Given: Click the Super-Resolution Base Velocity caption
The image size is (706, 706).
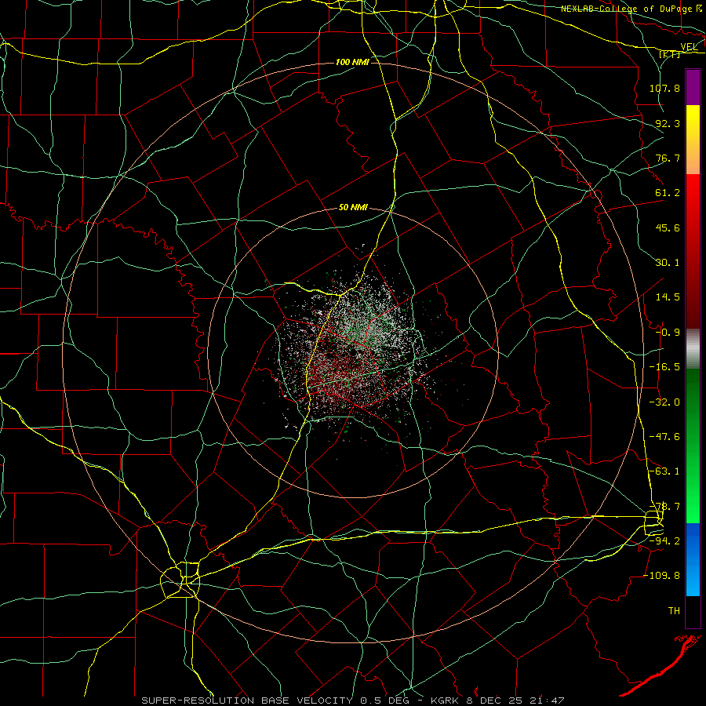Looking at the screenshot, I should 353,701.
